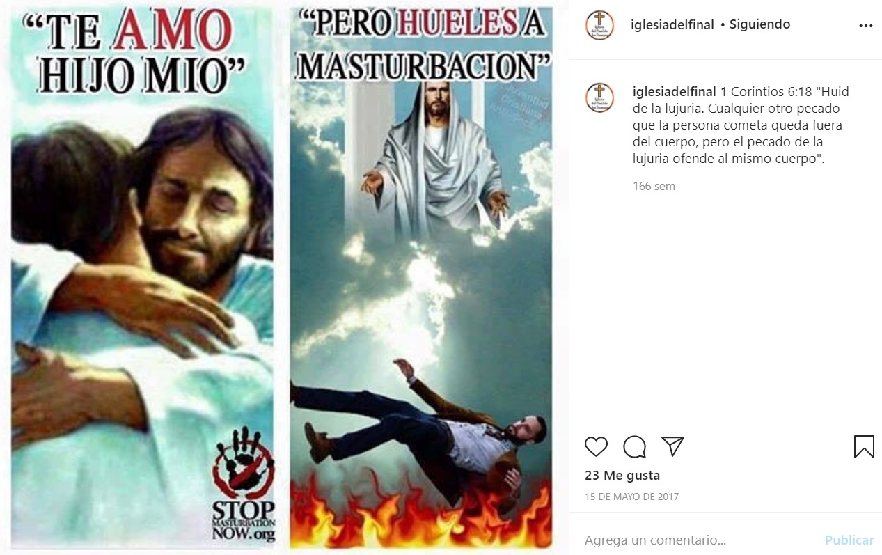Open comments with speech bubble icon
Viewport: 882px width, 555px height.
pos(634,446)
